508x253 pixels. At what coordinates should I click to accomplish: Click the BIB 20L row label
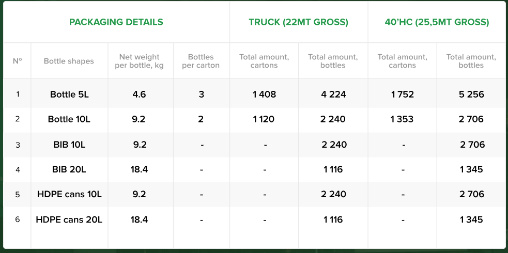[69, 169]
